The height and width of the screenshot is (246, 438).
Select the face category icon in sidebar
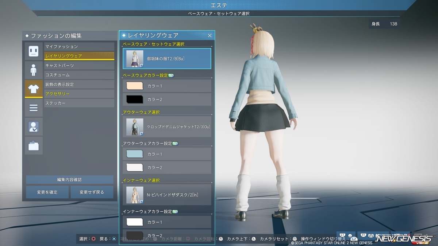coord(34,51)
